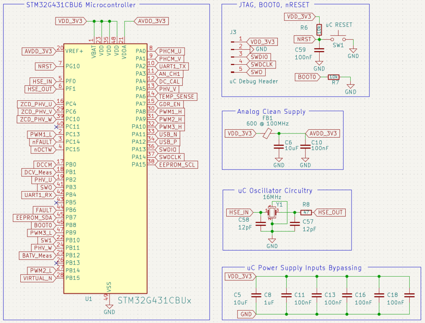
Task: Select resistor R8 with value 47
Action: [x=306, y=212]
